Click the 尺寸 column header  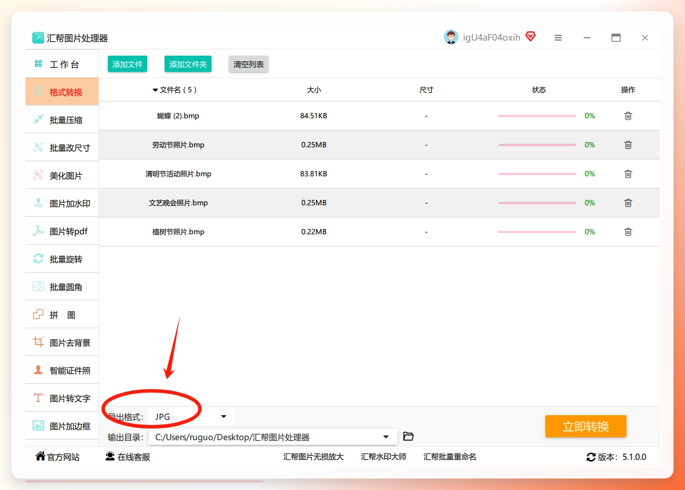point(427,90)
